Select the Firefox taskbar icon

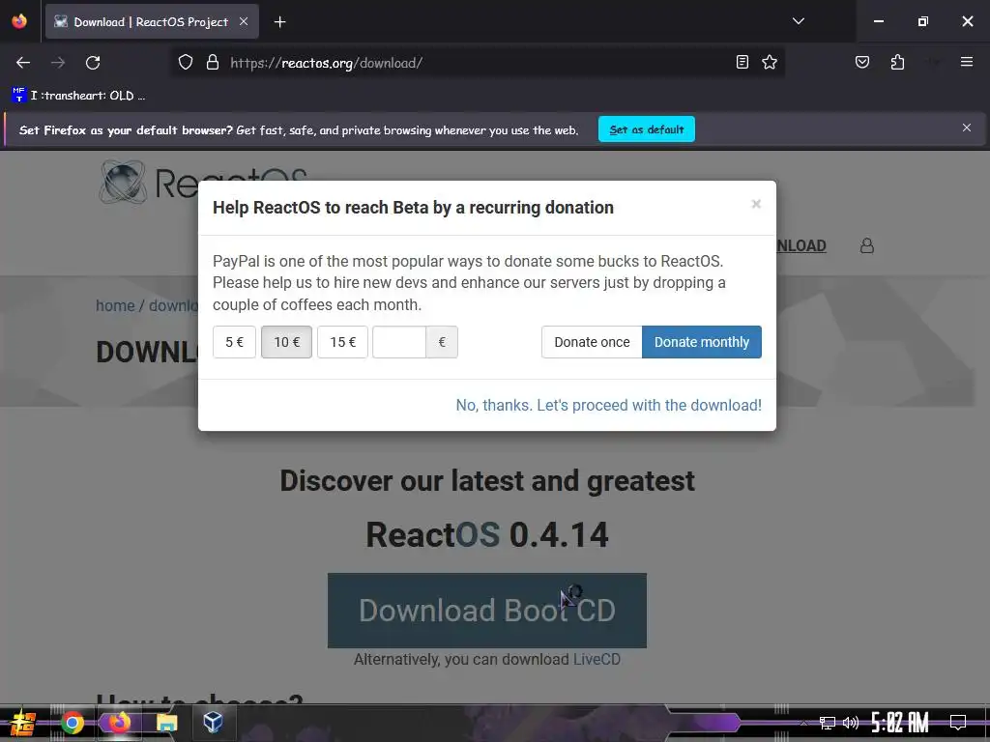tap(119, 722)
